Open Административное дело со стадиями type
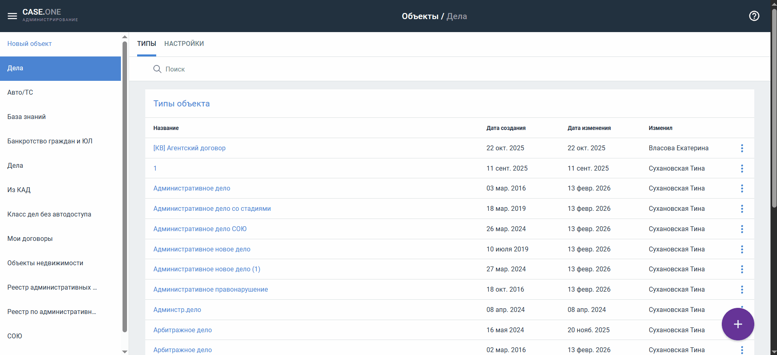Viewport: 777px width, 355px height. [x=212, y=209]
